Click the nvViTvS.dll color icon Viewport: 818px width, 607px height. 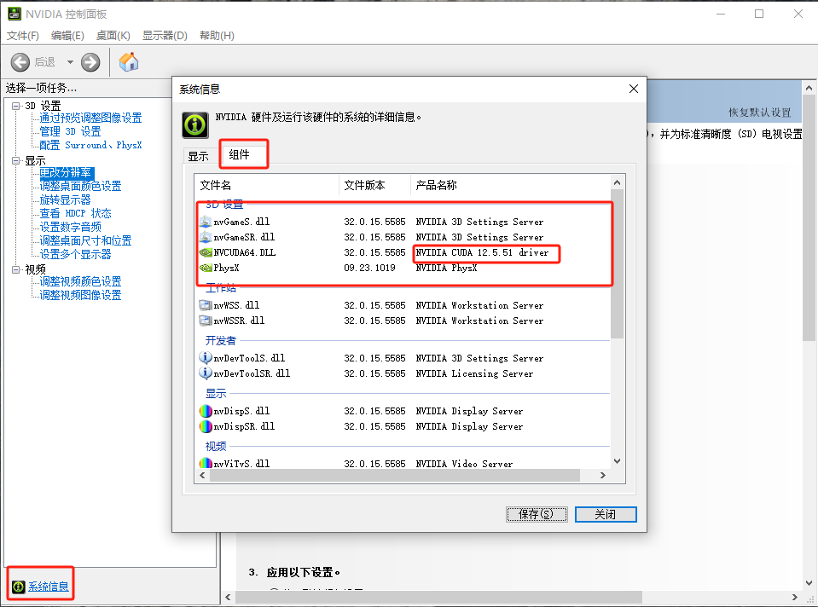[206, 463]
